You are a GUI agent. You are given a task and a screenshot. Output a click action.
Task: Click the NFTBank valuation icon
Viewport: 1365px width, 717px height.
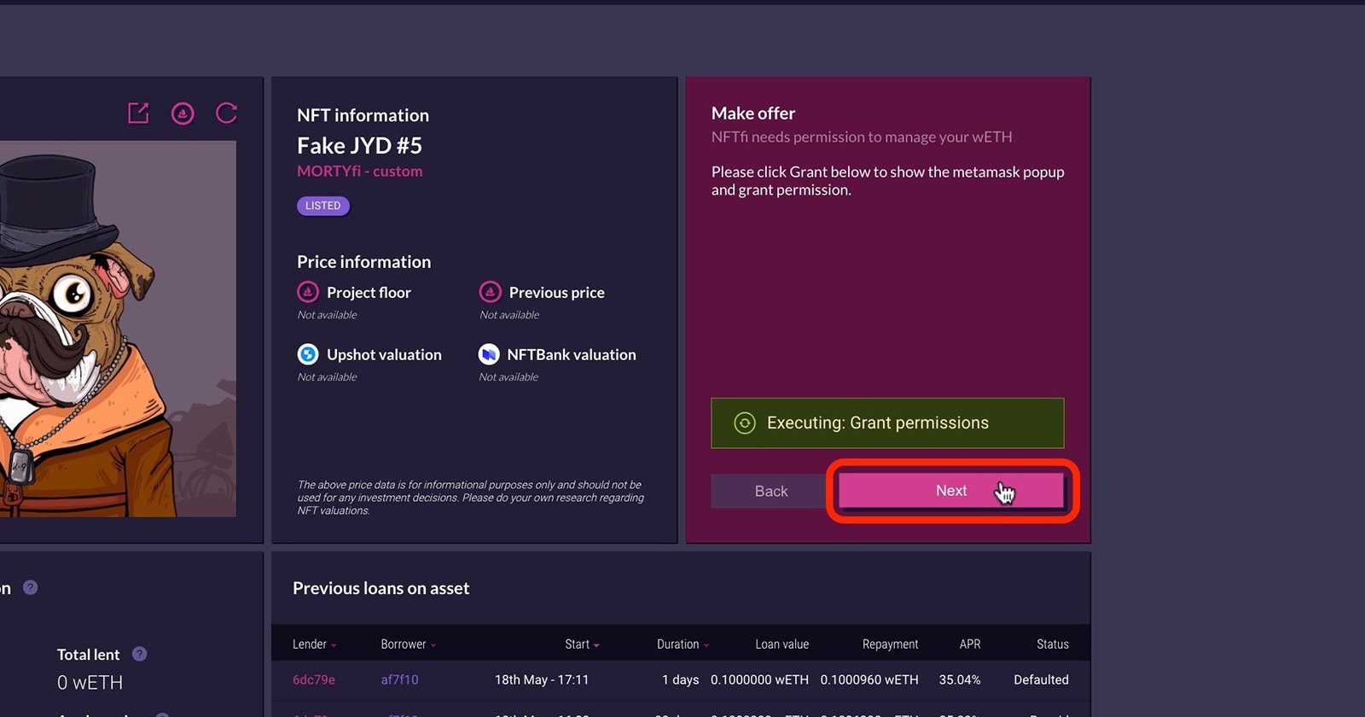tap(489, 354)
